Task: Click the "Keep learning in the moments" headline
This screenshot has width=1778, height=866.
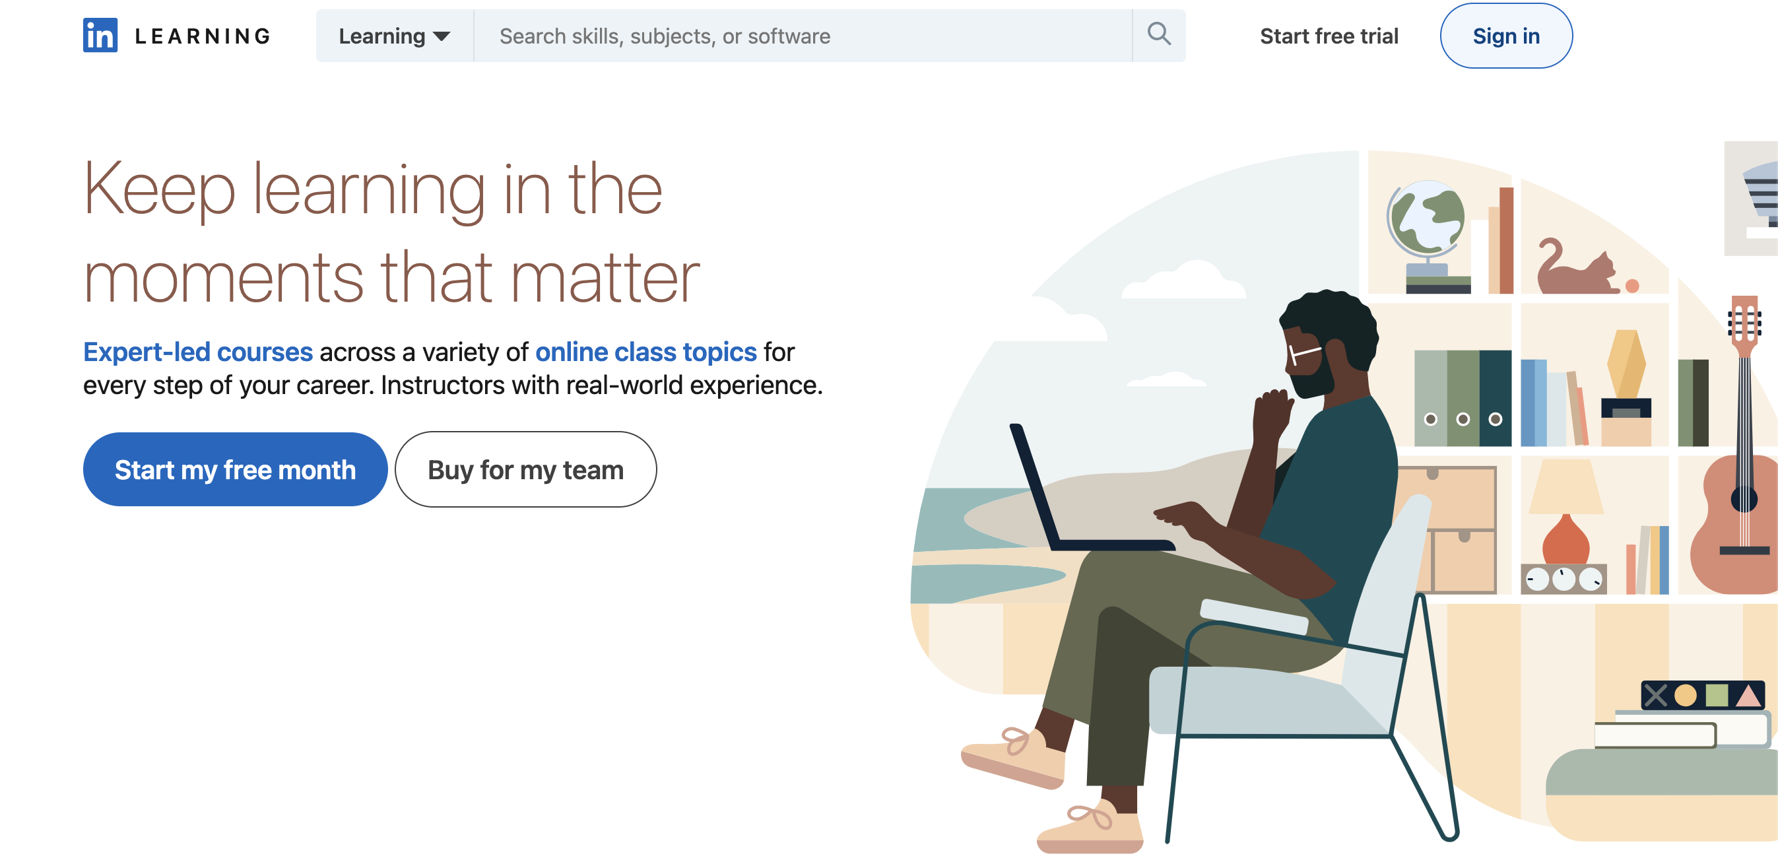Action: (391, 232)
